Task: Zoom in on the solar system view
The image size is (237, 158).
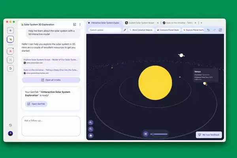Action: pyautogui.click(x=91, y=122)
